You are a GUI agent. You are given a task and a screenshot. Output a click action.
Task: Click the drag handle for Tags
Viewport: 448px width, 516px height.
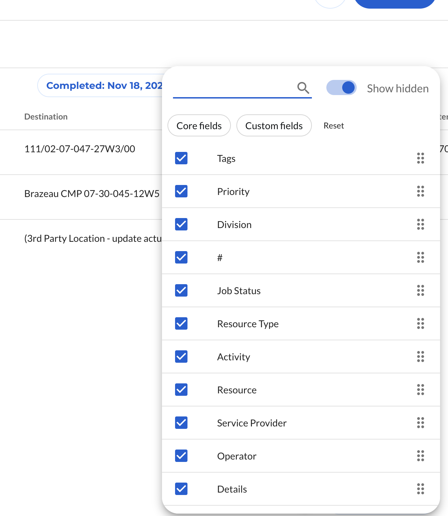(420, 158)
